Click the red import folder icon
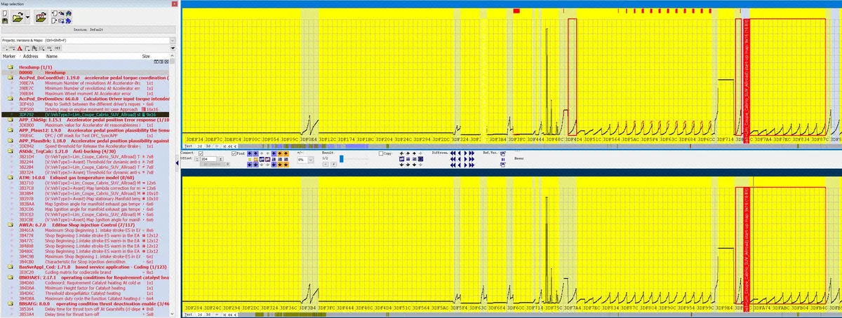Screen dimensions: 842x318 pyautogui.click(x=41, y=18)
